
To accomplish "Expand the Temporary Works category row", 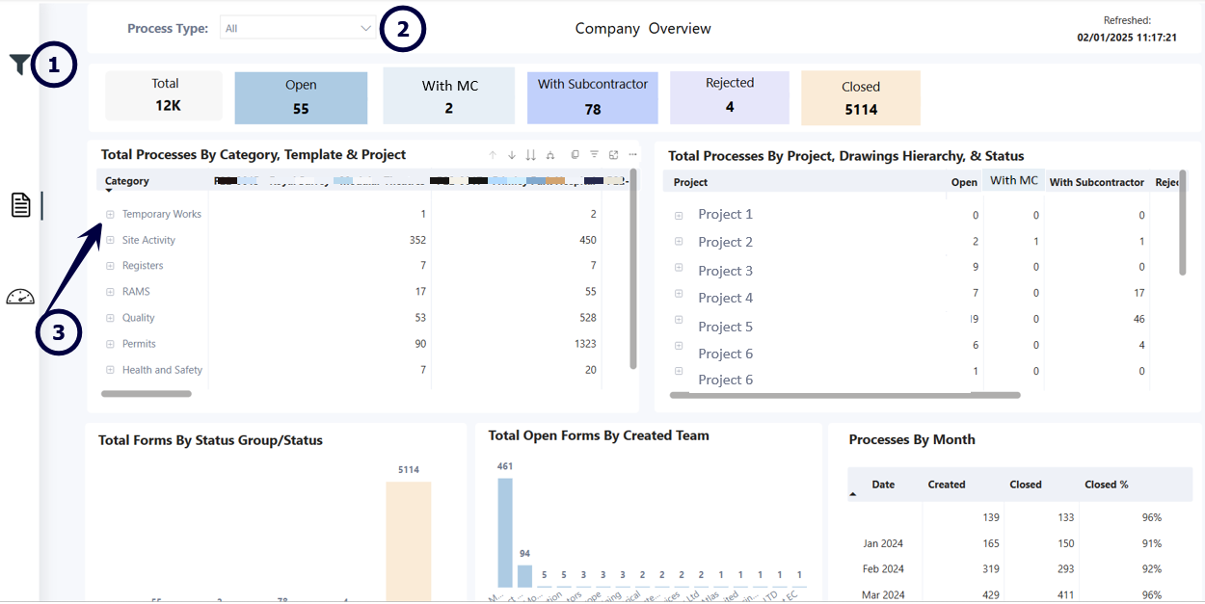I will 110,214.
